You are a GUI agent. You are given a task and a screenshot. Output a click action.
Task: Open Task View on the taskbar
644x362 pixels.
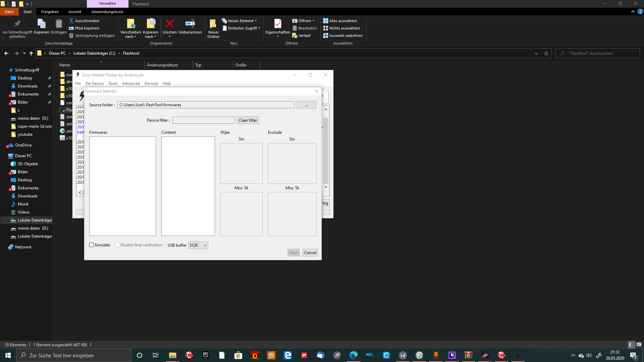point(156,355)
